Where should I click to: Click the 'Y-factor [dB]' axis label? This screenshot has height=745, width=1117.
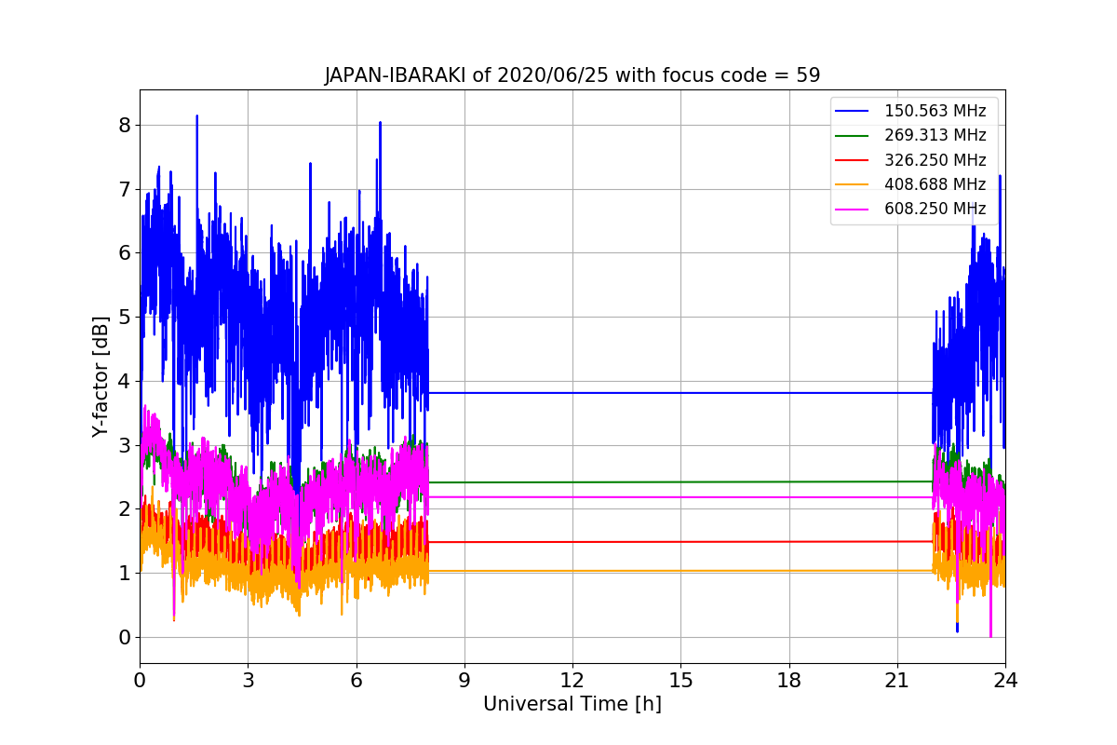pos(101,376)
